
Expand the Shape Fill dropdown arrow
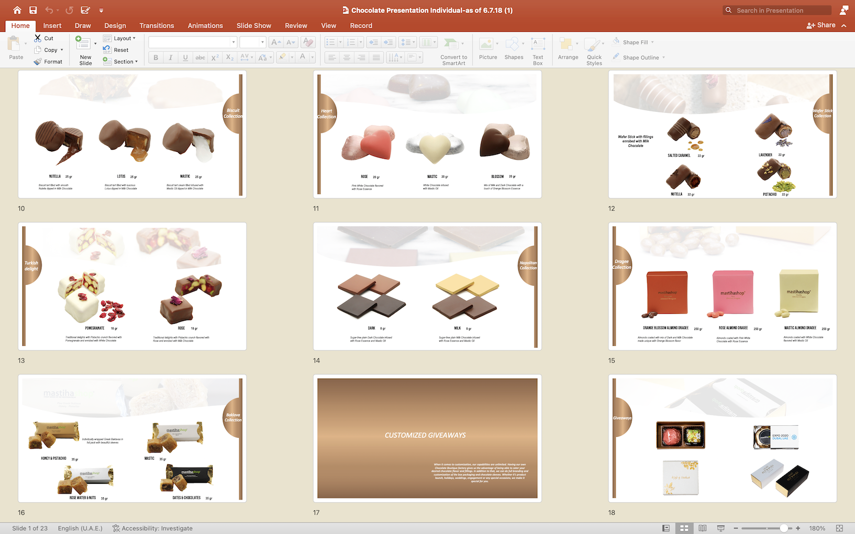click(652, 42)
